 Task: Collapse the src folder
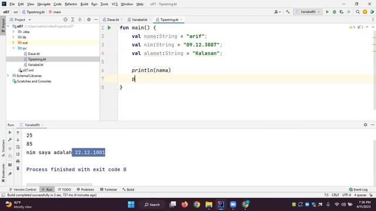(14, 48)
